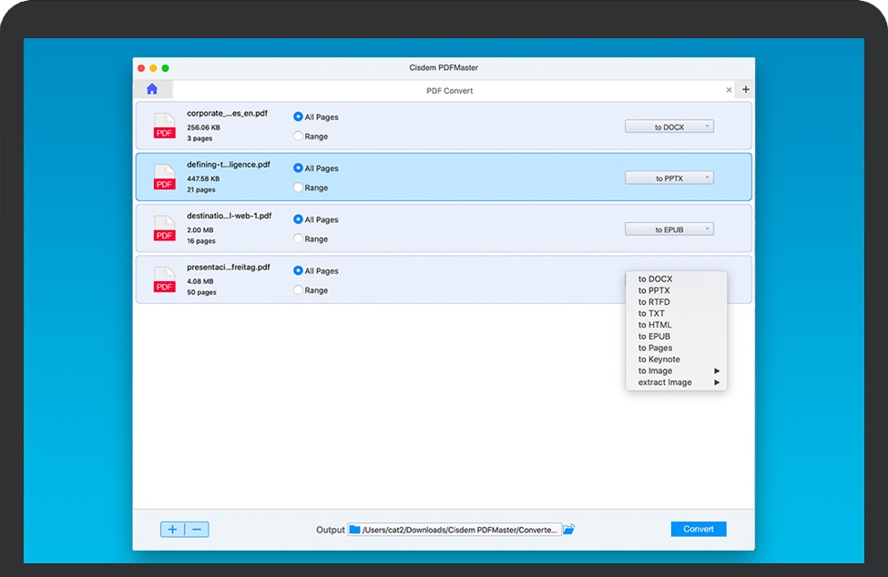
Task: Select 'to Keynote' in the format menu
Action: (658, 359)
